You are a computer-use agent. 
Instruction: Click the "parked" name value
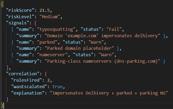coord(47,42)
